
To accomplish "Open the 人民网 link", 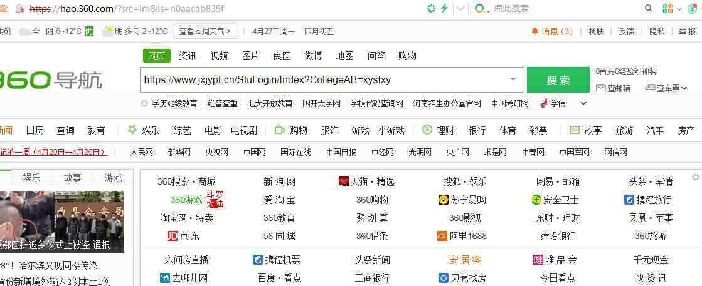I will [142, 152].
